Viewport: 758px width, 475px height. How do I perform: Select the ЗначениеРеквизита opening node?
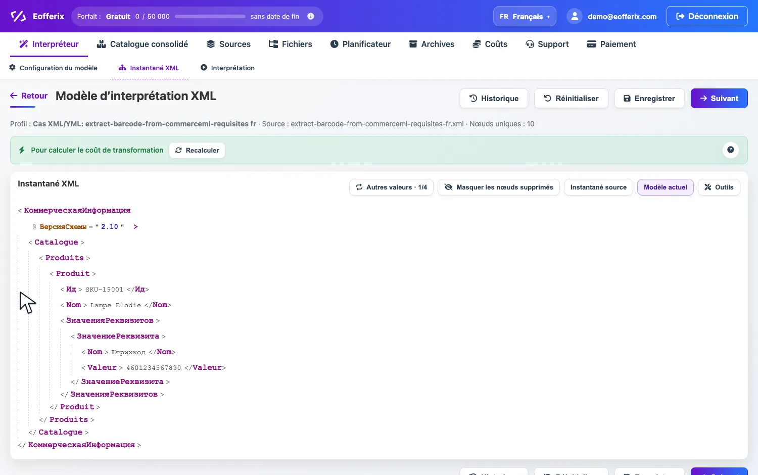point(118,336)
